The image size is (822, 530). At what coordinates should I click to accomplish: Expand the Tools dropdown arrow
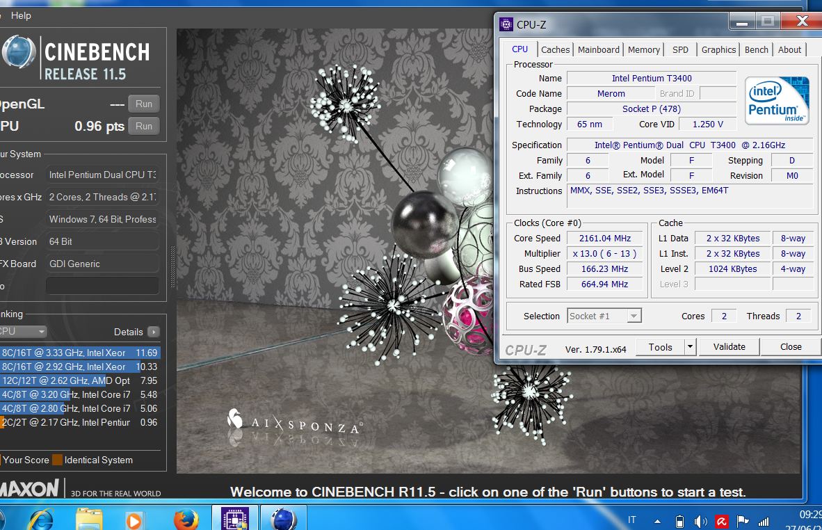point(690,347)
